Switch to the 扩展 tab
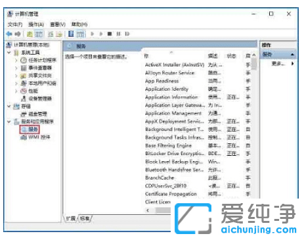This screenshot has width=302, height=238. coord(71,218)
